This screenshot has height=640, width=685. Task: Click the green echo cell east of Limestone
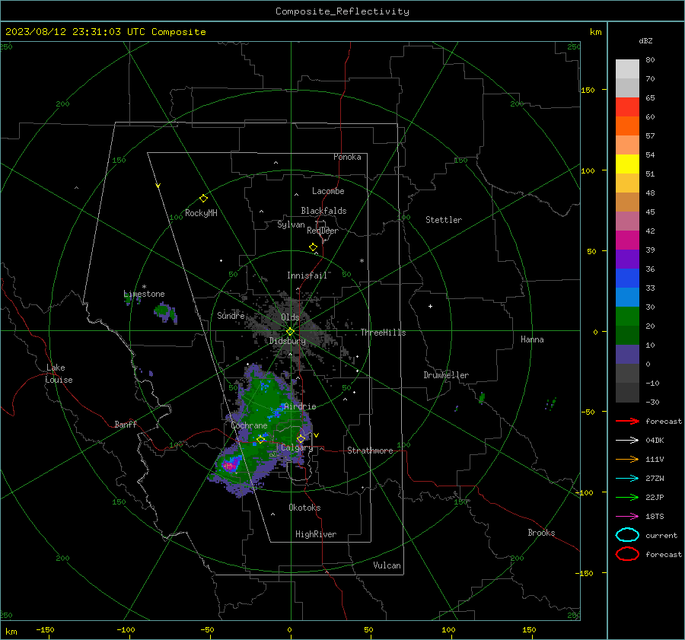click(164, 311)
